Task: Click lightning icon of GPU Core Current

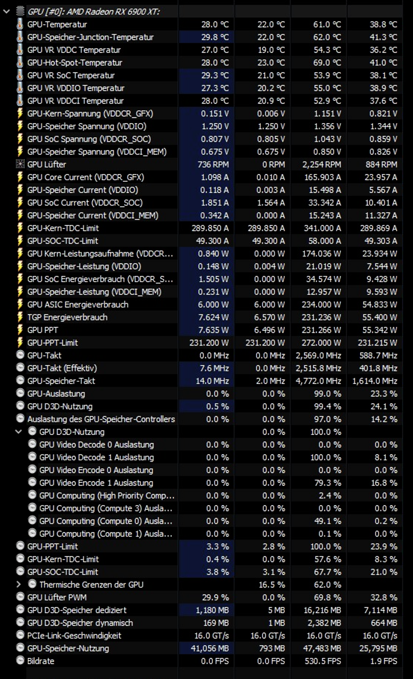Action: pos(20,177)
